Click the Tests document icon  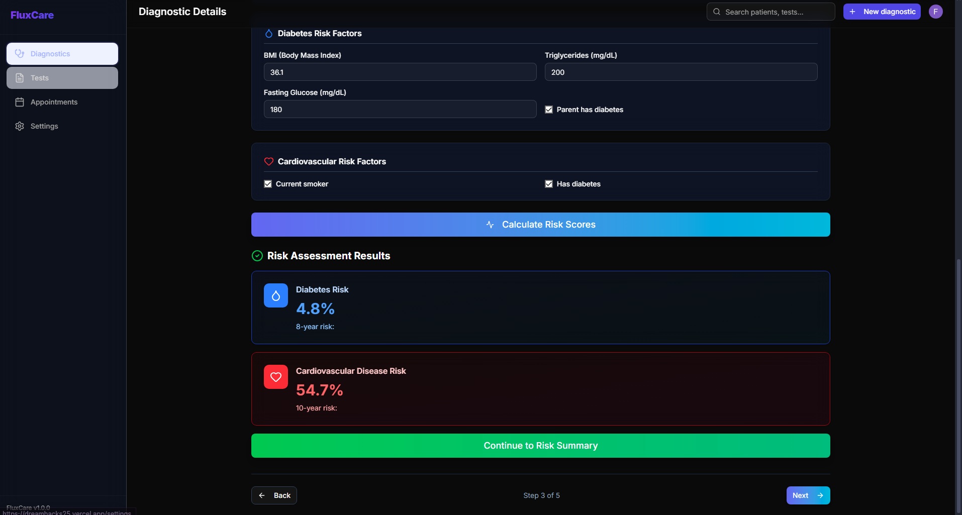click(20, 78)
